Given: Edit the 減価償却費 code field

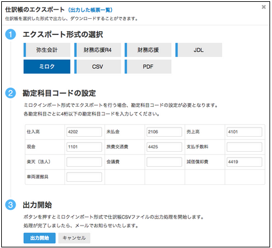Looking at the screenshot, I should click(244, 162).
